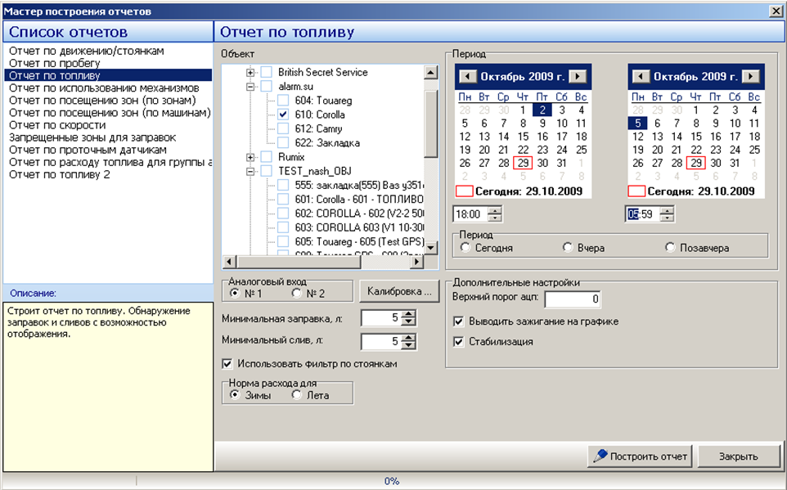Viewport: 787px width, 490px height.
Task: Open the Калибровка dialog button
Action: tap(399, 291)
